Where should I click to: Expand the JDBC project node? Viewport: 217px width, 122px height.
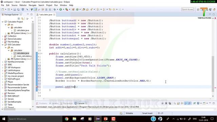click(x=3, y=65)
